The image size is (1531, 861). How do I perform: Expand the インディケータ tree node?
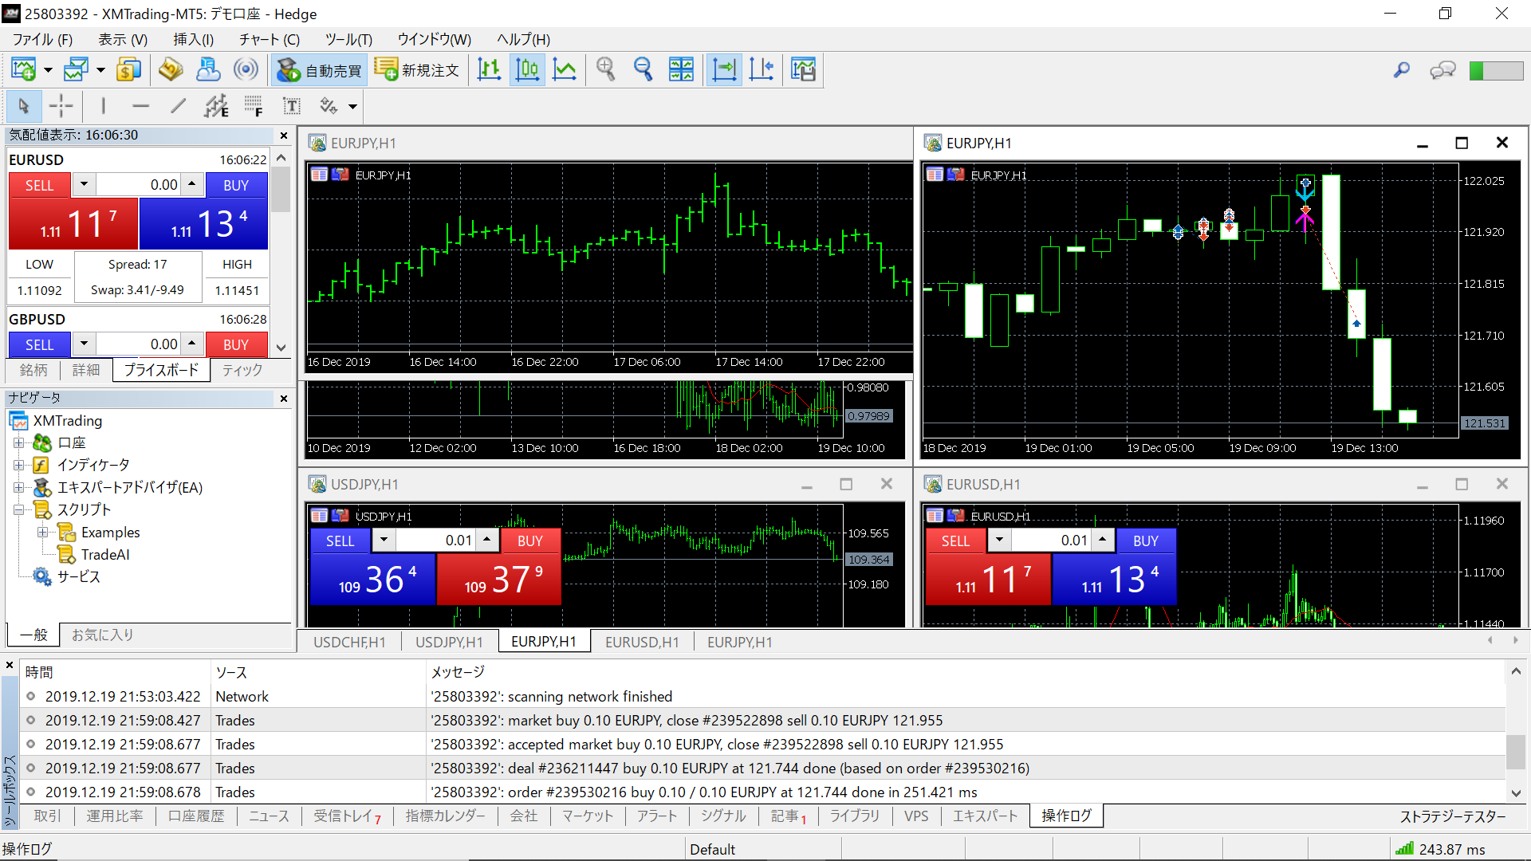point(19,465)
